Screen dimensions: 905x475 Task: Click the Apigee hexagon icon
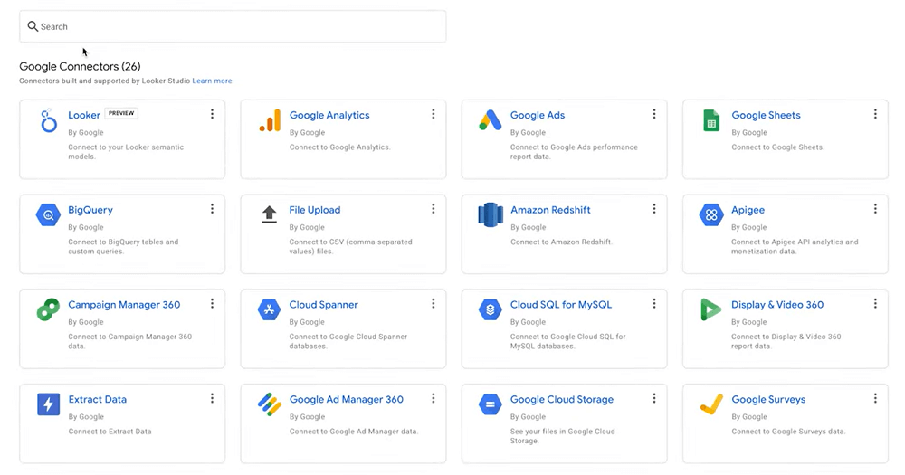click(x=711, y=214)
